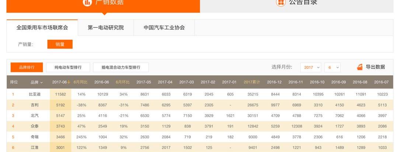
Task: Click the 2017-04 column header
Action: coord(165,82)
